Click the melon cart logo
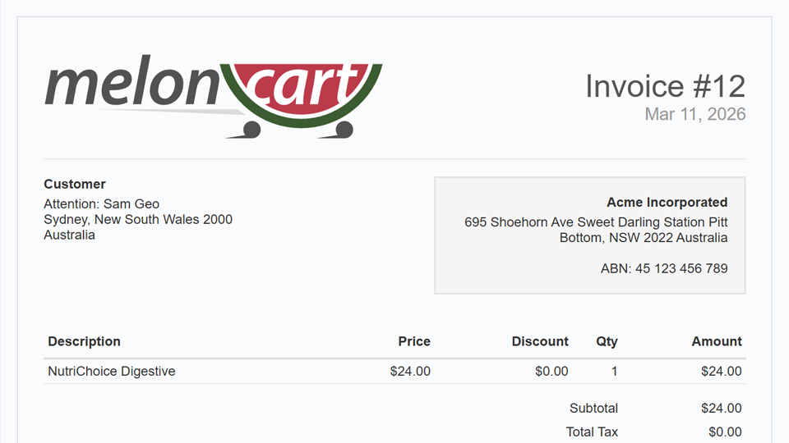 coord(213,97)
